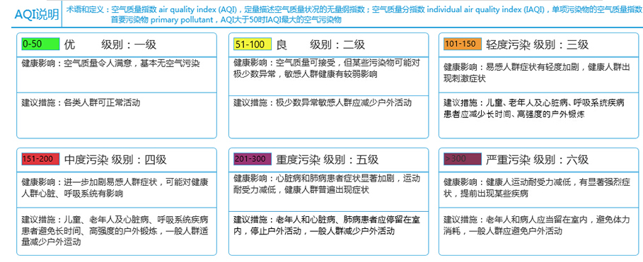Click the 中度污染 级别:四级 heading
Screen dimensions: 643x262
(115, 159)
